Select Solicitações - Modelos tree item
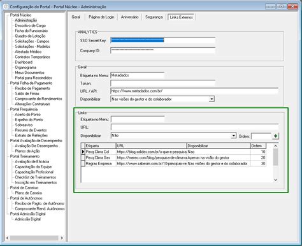 pos(32,47)
